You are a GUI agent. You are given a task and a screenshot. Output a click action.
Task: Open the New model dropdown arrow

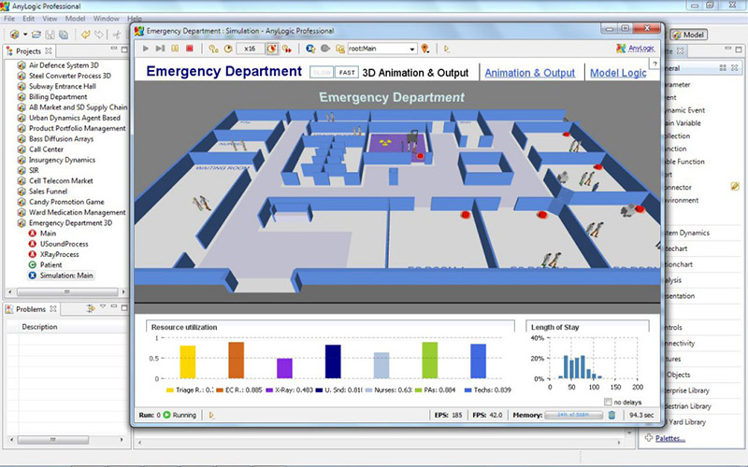point(25,35)
